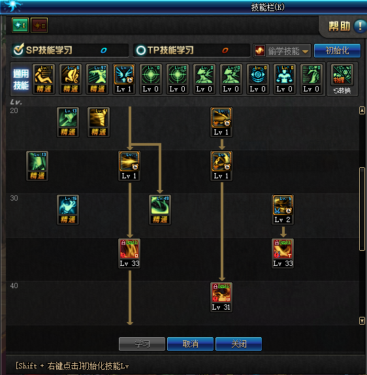
Task: Click Lv.16 blue swirl mastered skill
Action: click(68, 210)
